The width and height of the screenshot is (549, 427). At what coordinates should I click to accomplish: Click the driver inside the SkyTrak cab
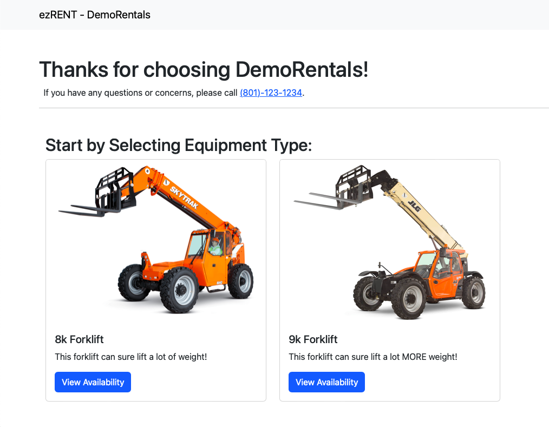(215, 246)
